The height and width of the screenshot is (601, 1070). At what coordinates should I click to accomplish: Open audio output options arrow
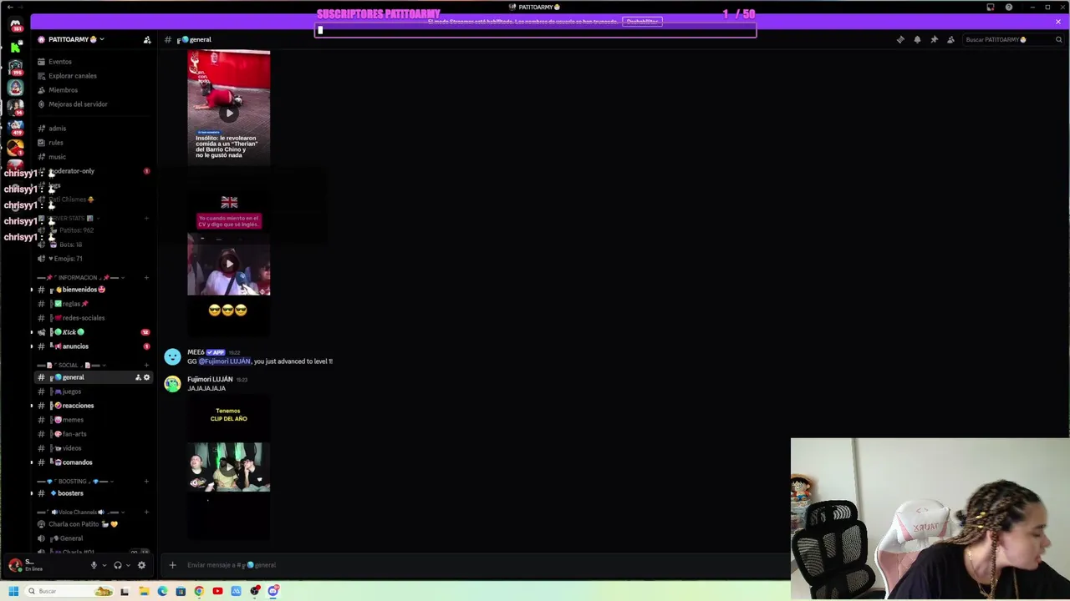coord(127,565)
